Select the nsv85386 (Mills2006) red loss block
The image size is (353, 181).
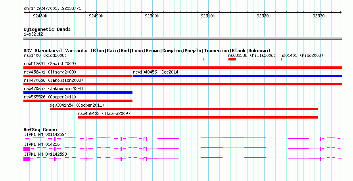pyautogui.click(x=232, y=59)
